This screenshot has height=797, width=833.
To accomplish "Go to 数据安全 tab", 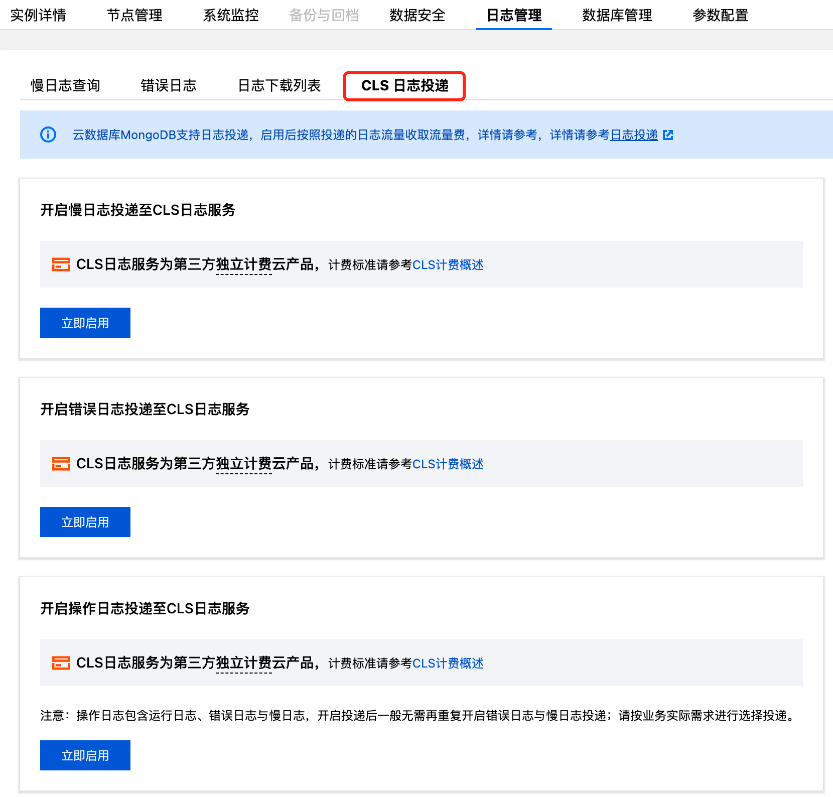I will coord(418,15).
